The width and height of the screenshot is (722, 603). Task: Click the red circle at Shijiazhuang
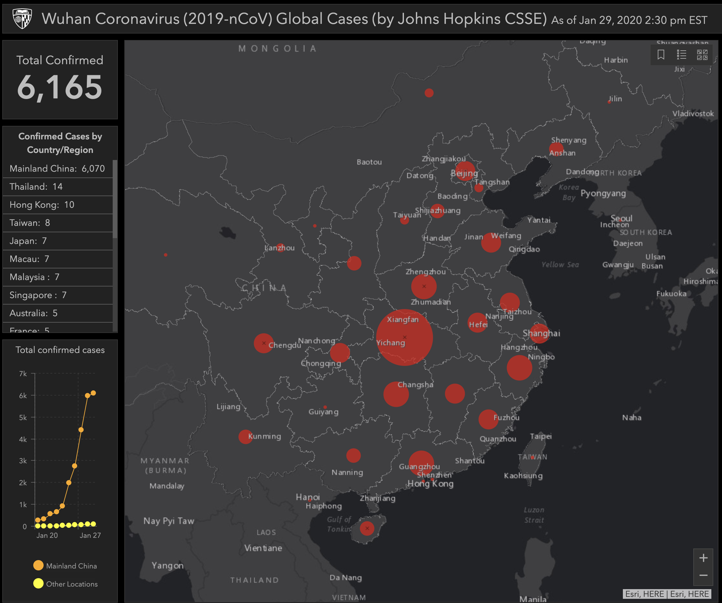tap(437, 211)
